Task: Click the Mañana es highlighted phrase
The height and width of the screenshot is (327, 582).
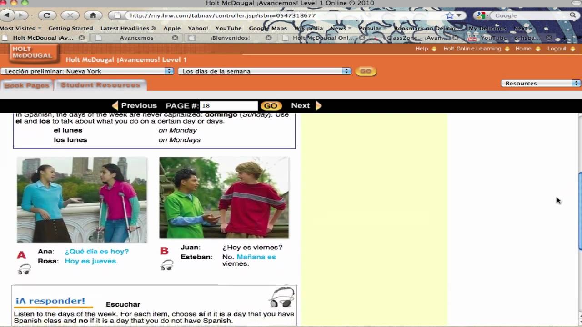Action: pos(256,257)
